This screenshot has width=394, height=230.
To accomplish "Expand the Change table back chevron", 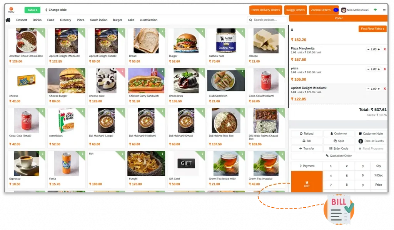I will pyautogui.click(x=46, y=10).
